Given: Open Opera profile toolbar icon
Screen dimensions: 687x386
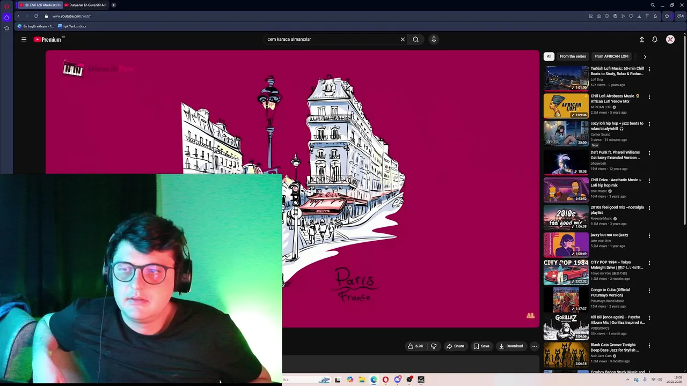Looking at the screenshot, I should coord(655,16).
